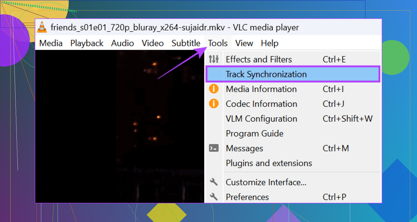Click the terminal icon next to Messages
The height and width of the screenshot is (222, 417).
pos(214,148)
